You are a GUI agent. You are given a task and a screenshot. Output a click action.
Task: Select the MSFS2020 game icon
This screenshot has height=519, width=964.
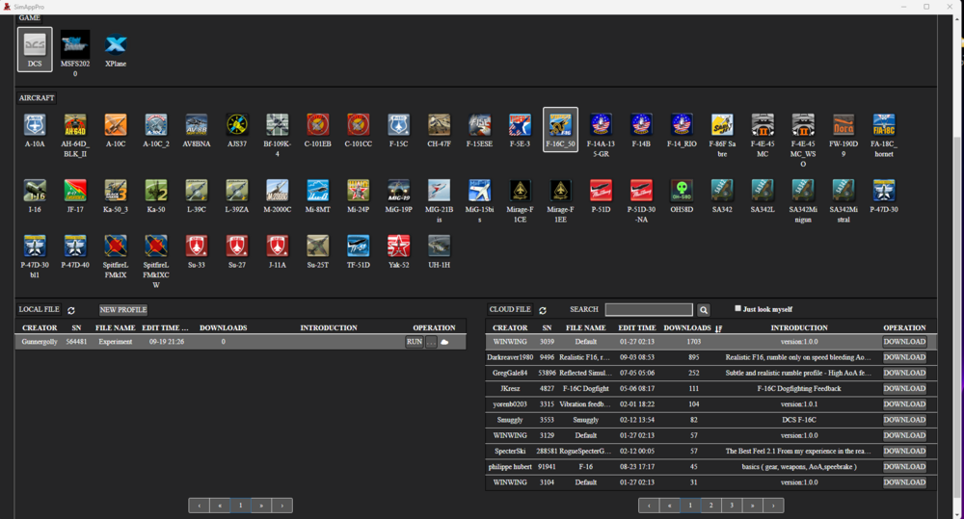coord(75,44)
